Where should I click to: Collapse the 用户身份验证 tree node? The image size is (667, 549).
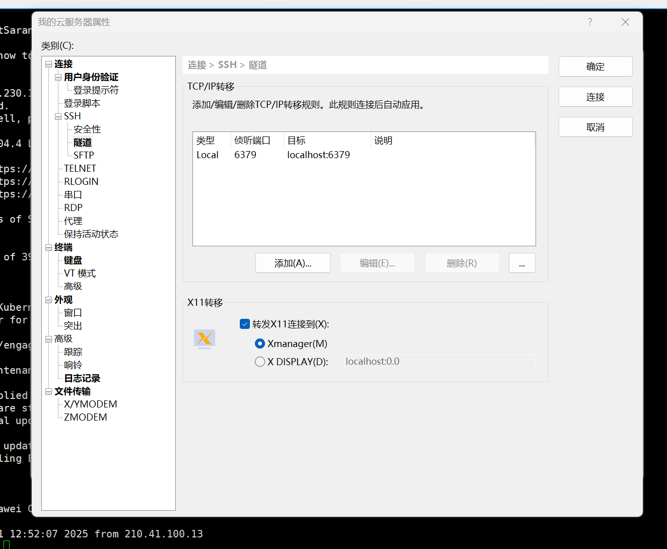[x=58, y=77]
